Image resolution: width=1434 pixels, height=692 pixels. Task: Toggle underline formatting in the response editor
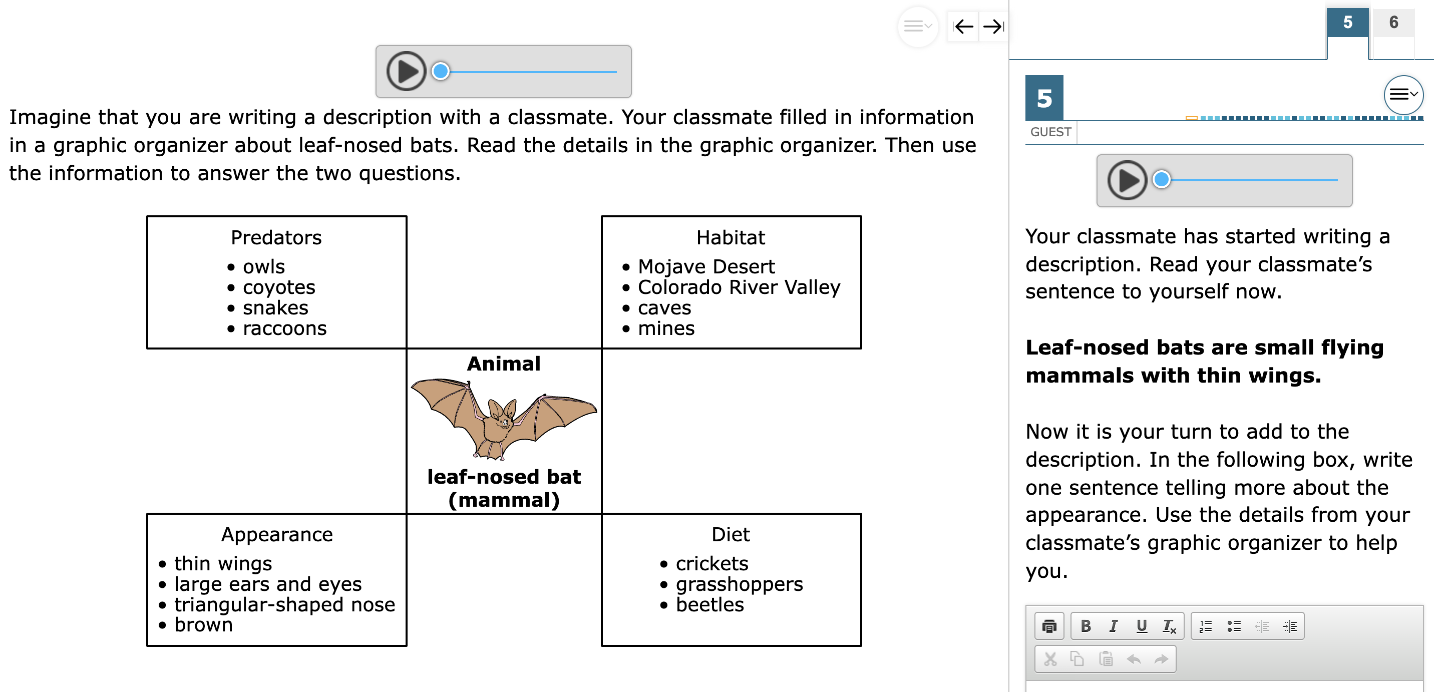coord(1141,626)
